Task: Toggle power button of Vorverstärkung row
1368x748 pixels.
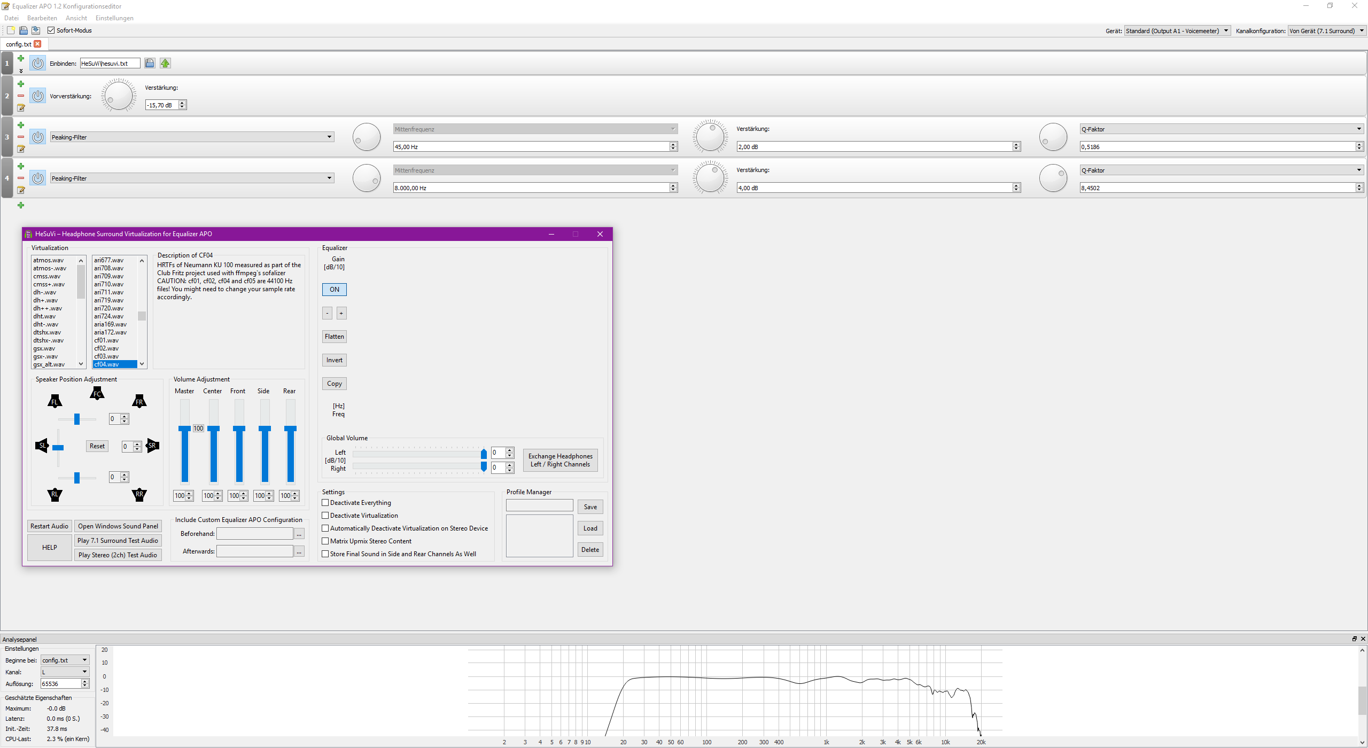Action: [x=37, y=96]
